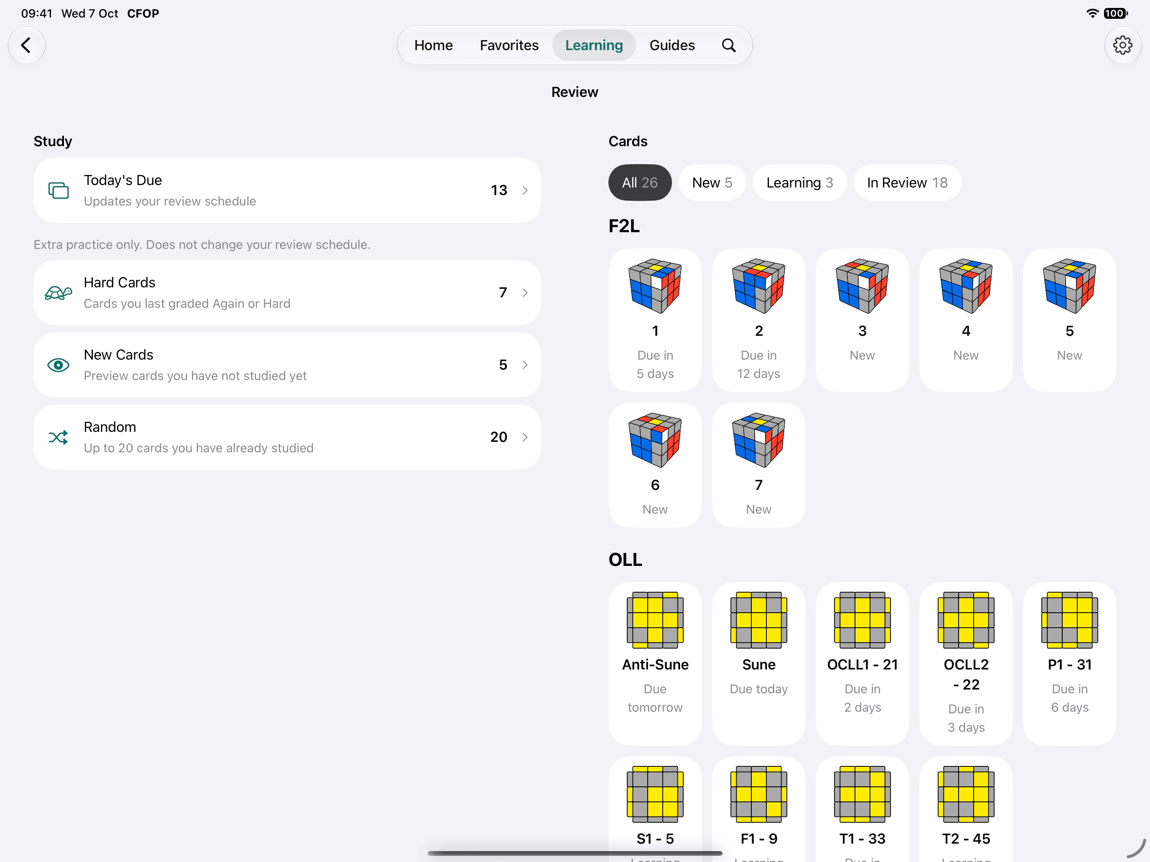Expand Hard Cards row chevron

(x=525, y=292)
